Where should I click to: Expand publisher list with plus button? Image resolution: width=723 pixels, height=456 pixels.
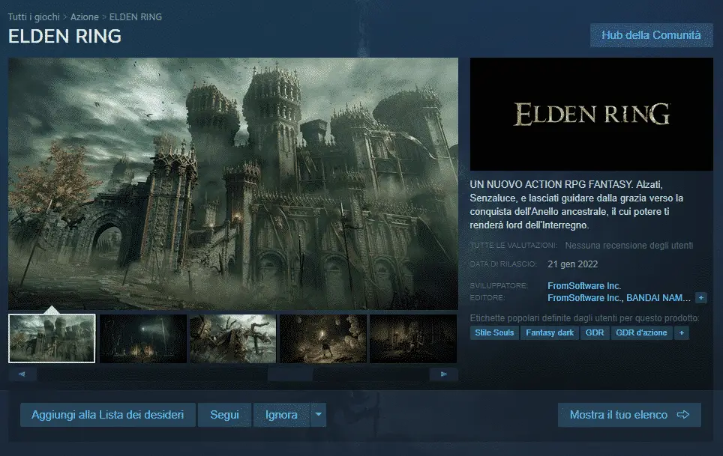pyautogui.click(x=700, y=298)
